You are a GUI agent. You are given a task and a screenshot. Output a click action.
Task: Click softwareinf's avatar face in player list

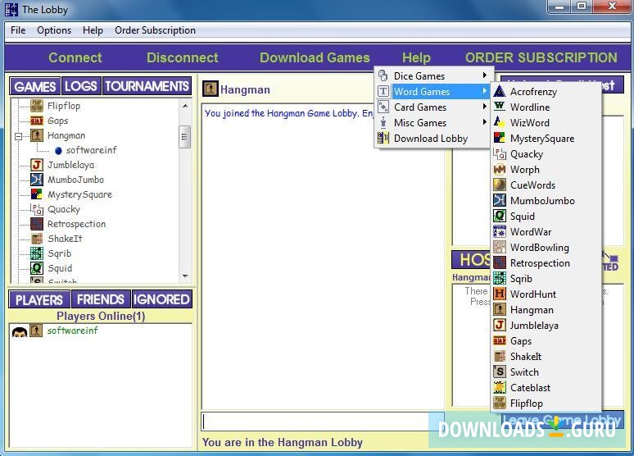pyautogui.click(x=20, y=331)
